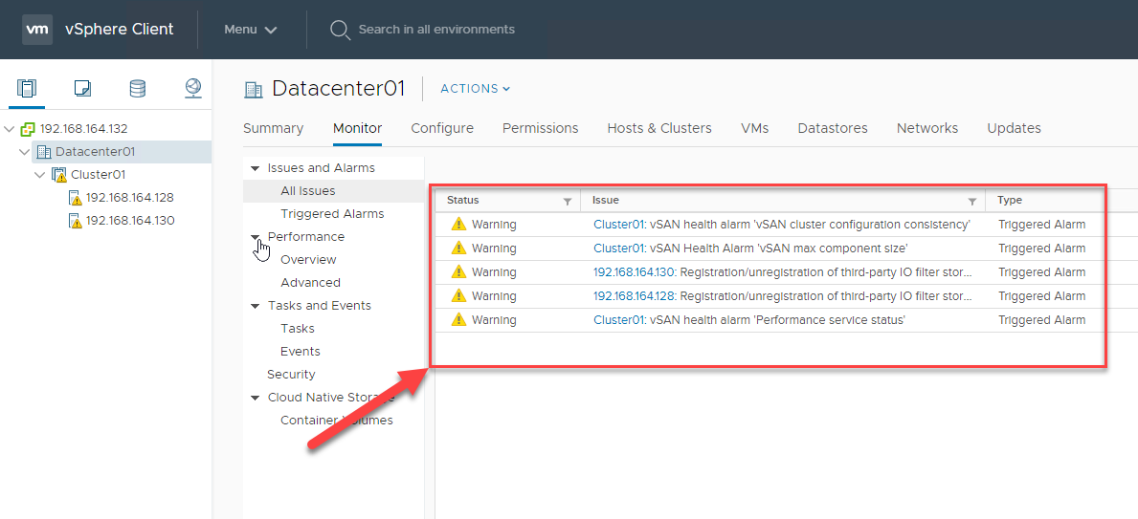Switch to the Configure tab

click(442, 128)
